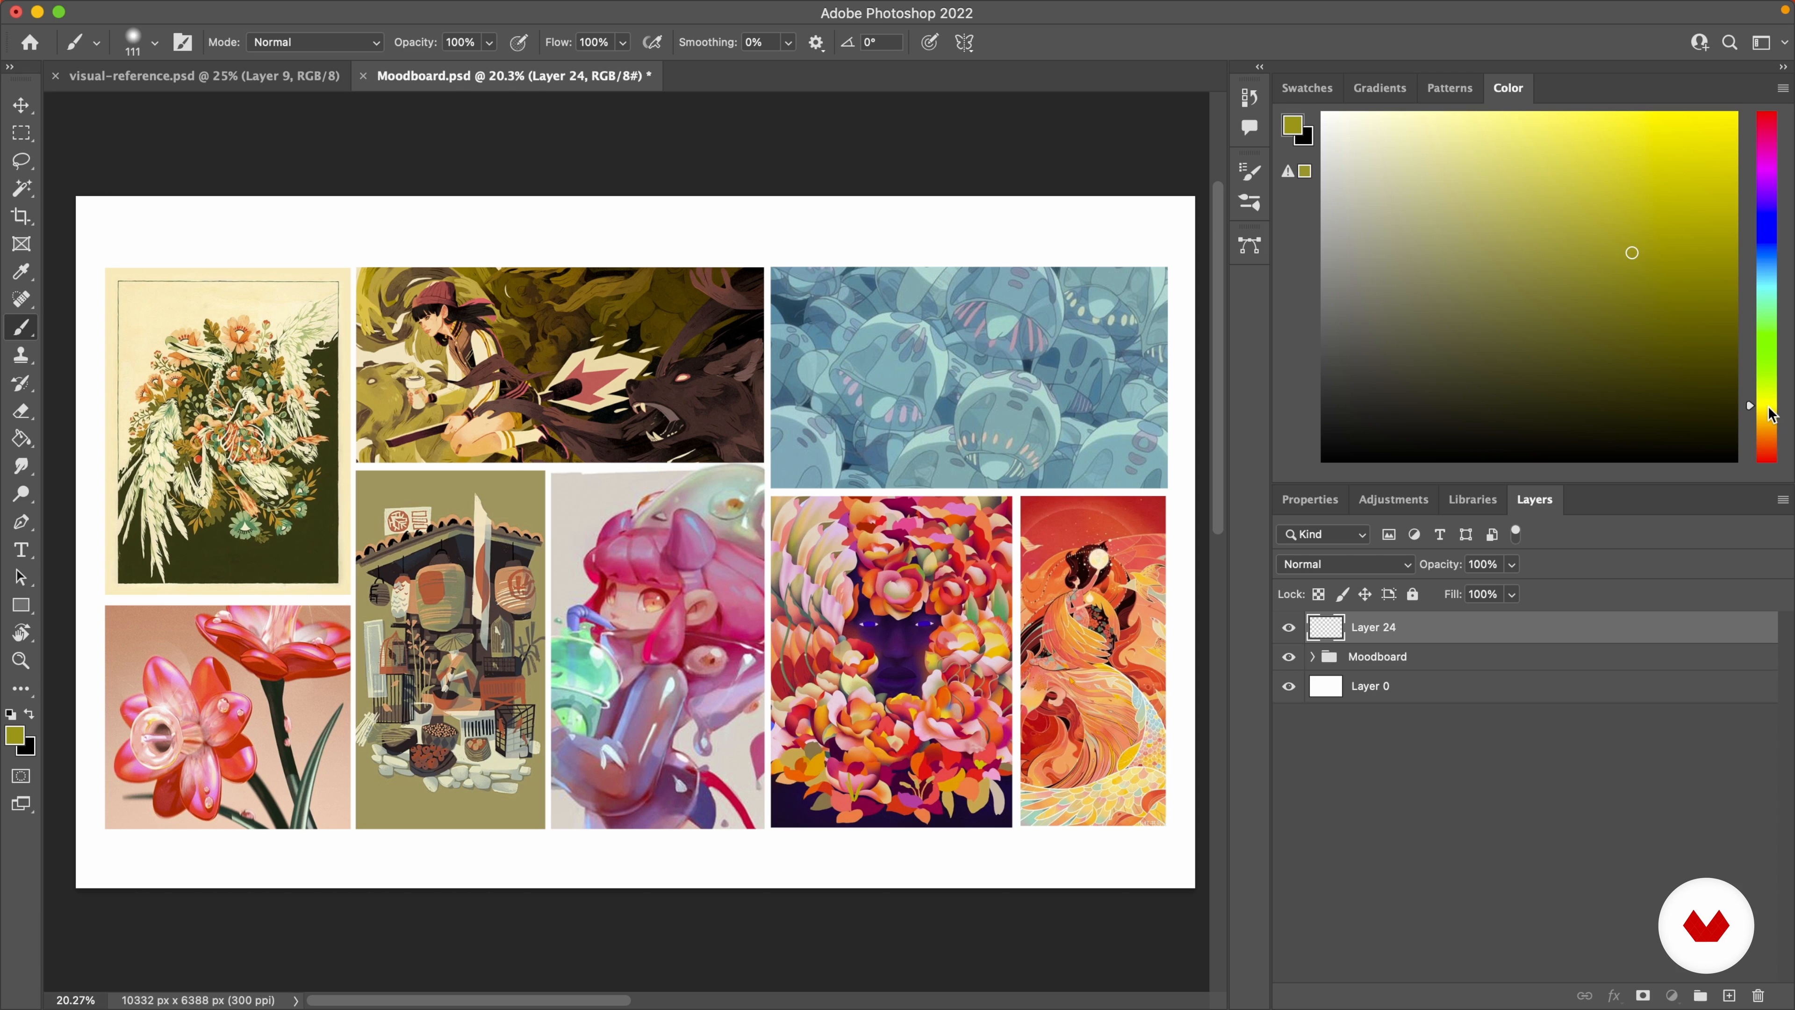This screenshot has height=1010, width=1795.
Task: Select the Crop tool
Action: [22, 217]
